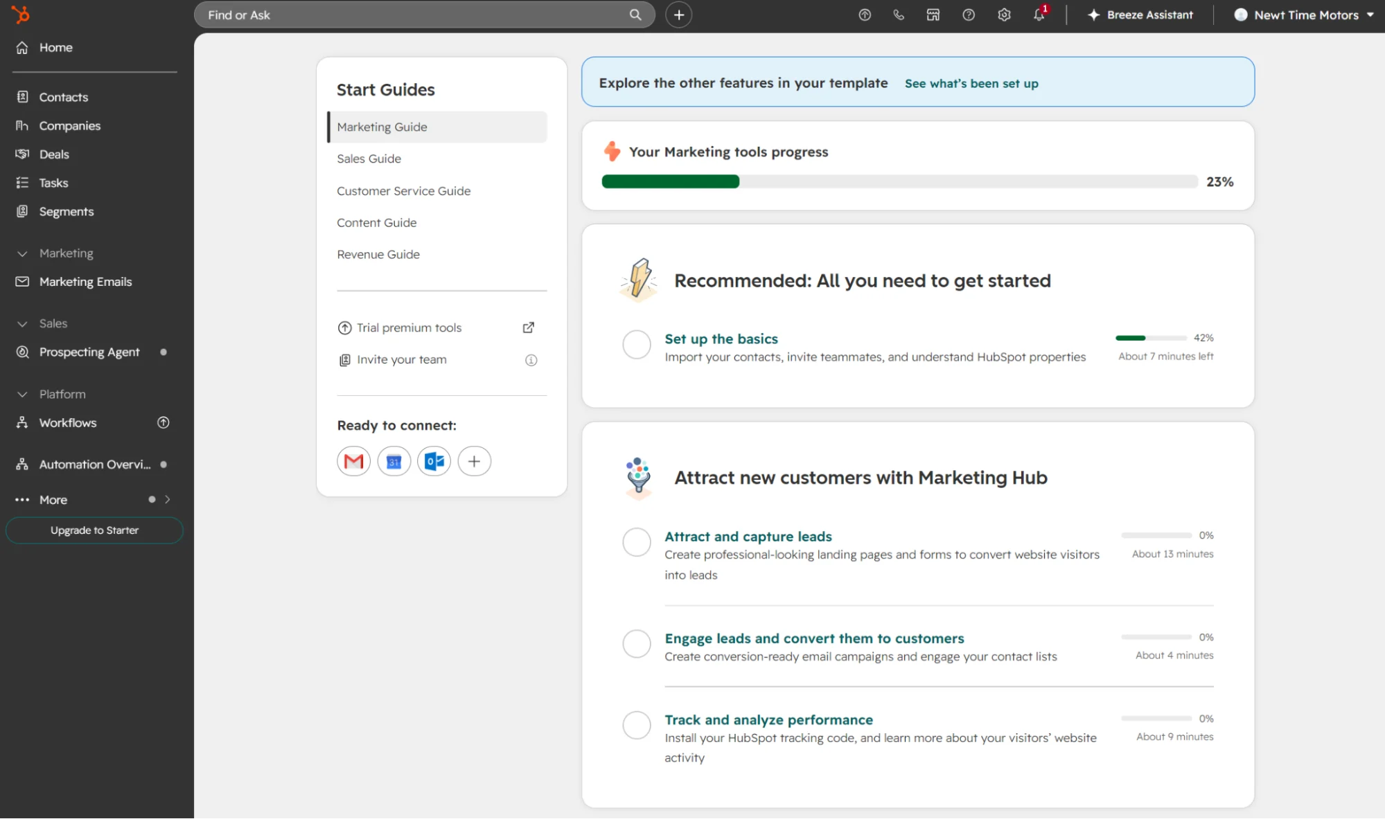
Task: Select the Customer Service Guide
Action: tap(403, 190)
